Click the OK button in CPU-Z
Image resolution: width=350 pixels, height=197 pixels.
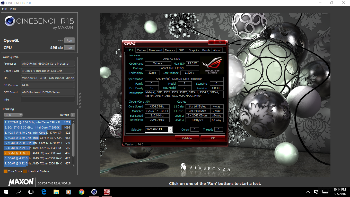213,138
